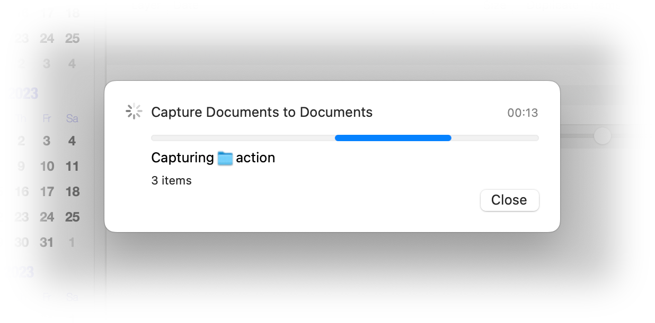The width and height of the screenshot is (655, 323).
Task: Click the blue segment of the progress bar
Action: 393,138
